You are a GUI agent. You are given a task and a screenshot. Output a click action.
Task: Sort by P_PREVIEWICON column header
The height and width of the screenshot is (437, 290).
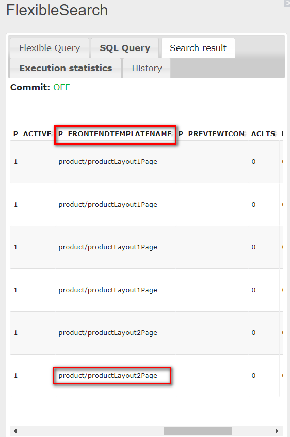click(212, 134)
